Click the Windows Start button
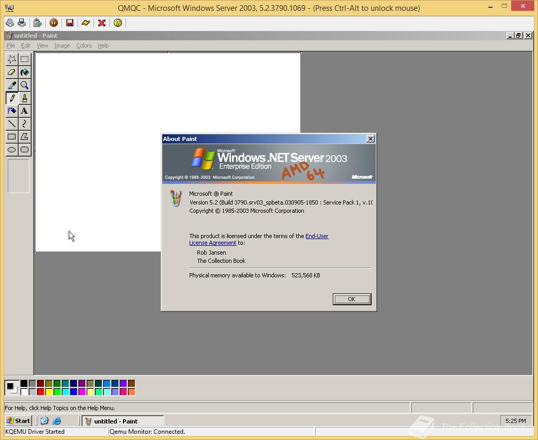Screen dimensions: 538x440 pyautogui.click(x=19, y=421)
